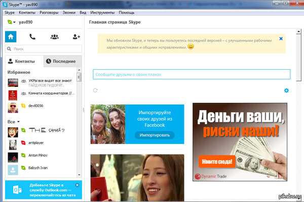Click the contact list scroll up arrow
This screenshot has width=304, height=202.
(x=79, y=70)
